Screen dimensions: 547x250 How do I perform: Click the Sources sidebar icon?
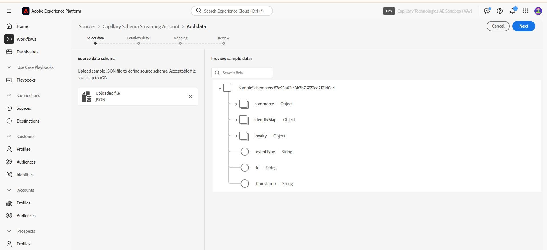(x=9, y=108)
